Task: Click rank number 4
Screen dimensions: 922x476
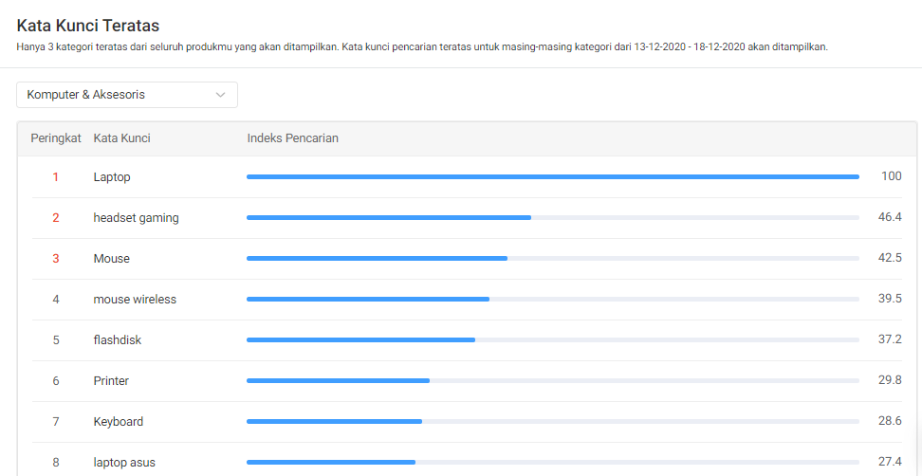Action: (56, 299)
